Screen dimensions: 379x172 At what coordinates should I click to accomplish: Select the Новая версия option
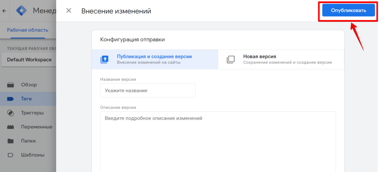(x=281, y=60)
